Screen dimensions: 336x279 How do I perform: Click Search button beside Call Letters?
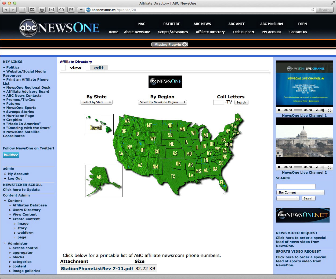click(241, 102)
